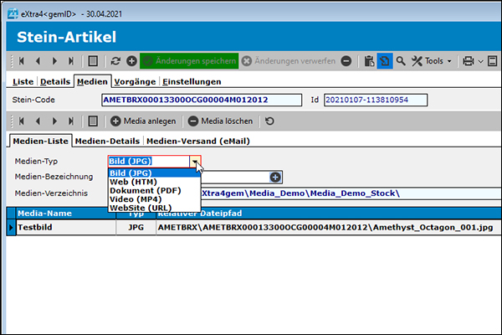Choose Video (MP4) media type

tap(139, 198)
